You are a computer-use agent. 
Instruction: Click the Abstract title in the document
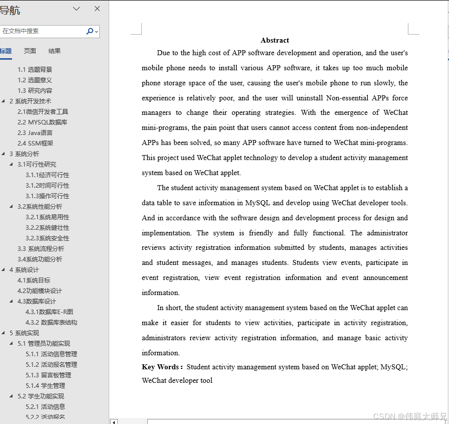click(x=275, y=40)
